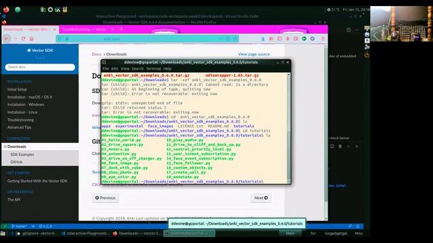Screen dimensions: 433x243
Task: Open Installation - macOS / OS X page
Action: 30,97
